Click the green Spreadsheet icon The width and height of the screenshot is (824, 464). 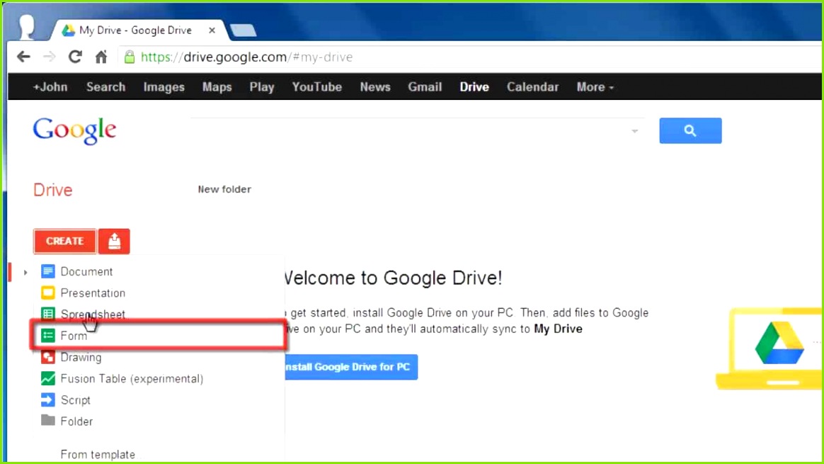pyautogui.click(x=48, y=314)
